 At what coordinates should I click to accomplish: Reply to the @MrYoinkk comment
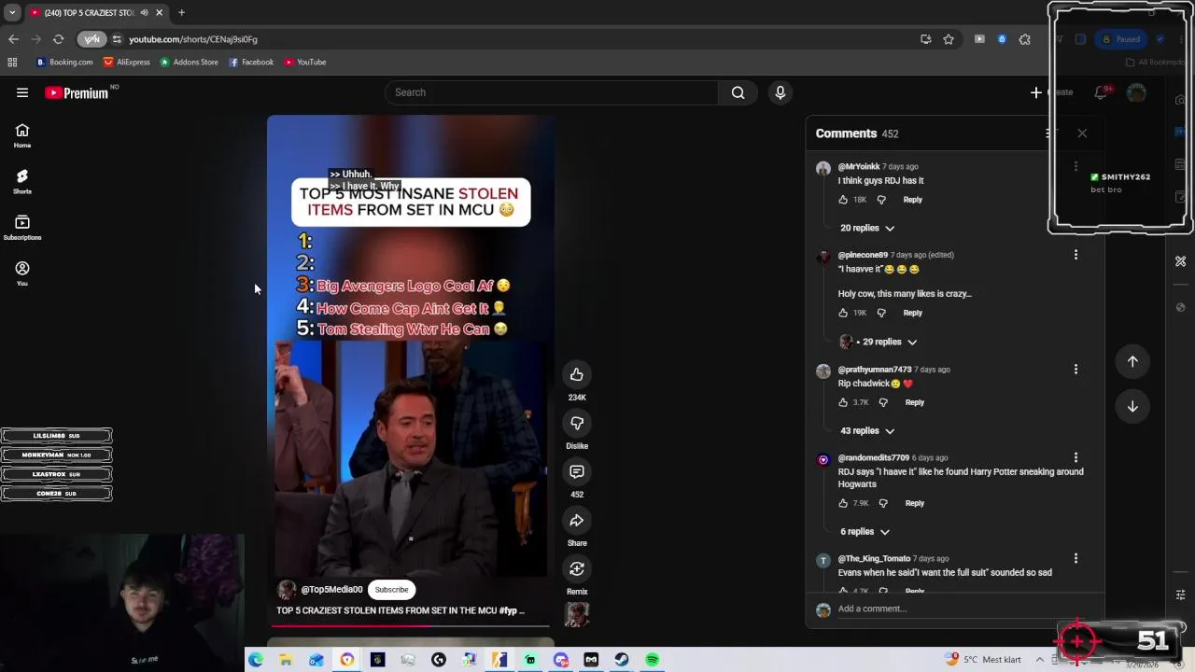[x=912, y=200]
